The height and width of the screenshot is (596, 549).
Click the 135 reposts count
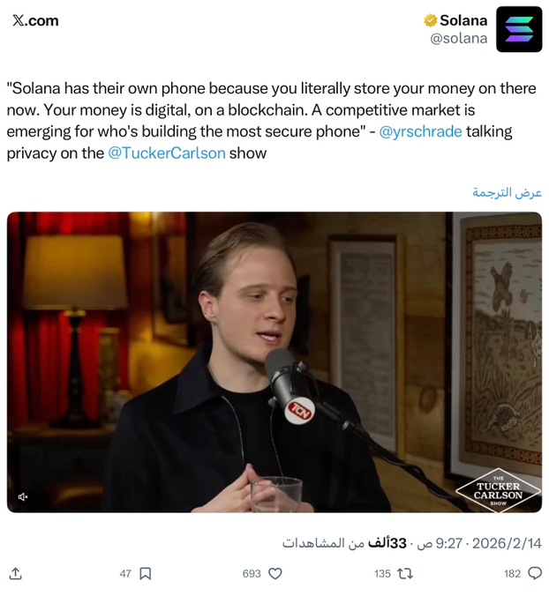pos(382,574)
